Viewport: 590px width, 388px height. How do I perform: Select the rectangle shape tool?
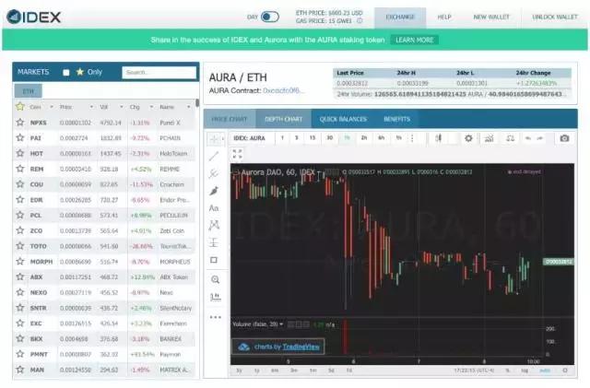point(214,260)
